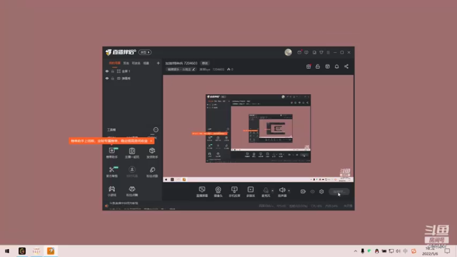Click the CPU usage readout in status bar
The width and height of the screenshot is (457, 257).
(x=316, y=206)
